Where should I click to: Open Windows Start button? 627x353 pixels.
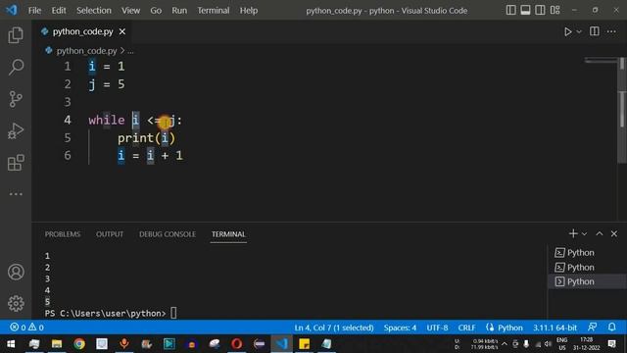click(11, 344)
